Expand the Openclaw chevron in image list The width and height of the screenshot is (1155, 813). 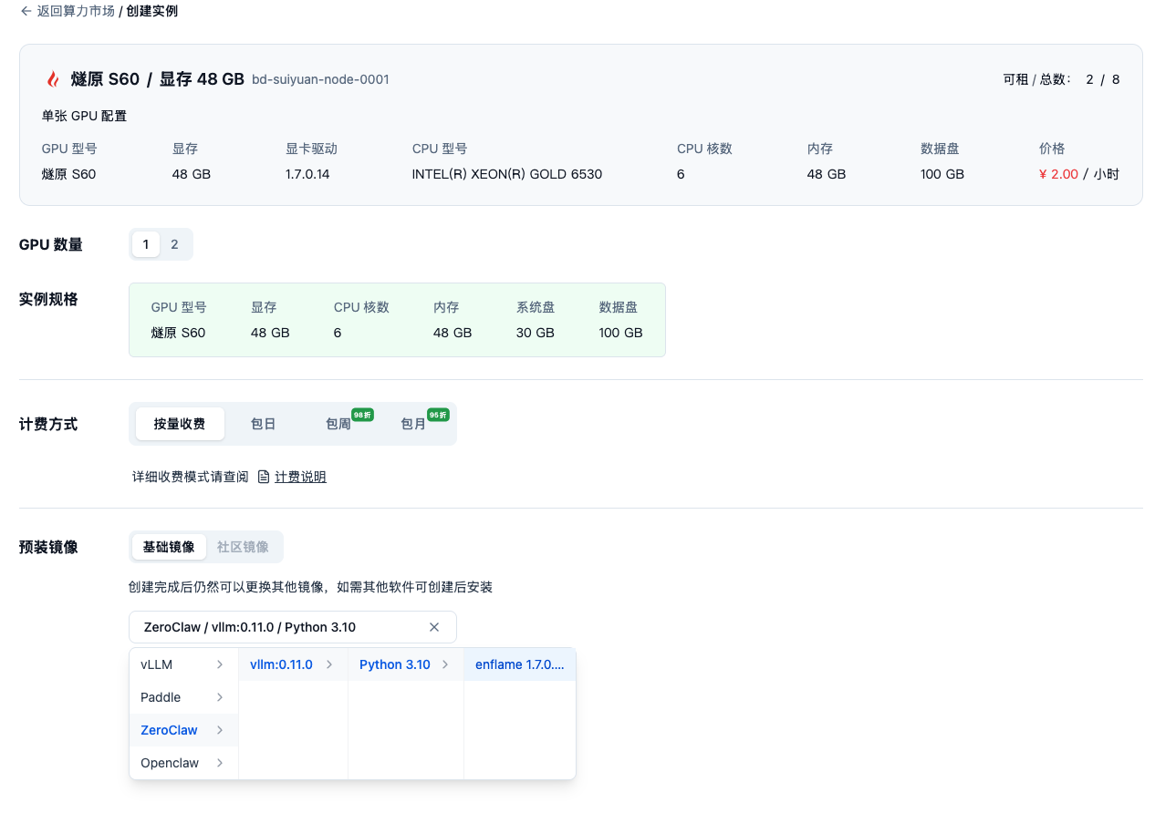point(220,763)
